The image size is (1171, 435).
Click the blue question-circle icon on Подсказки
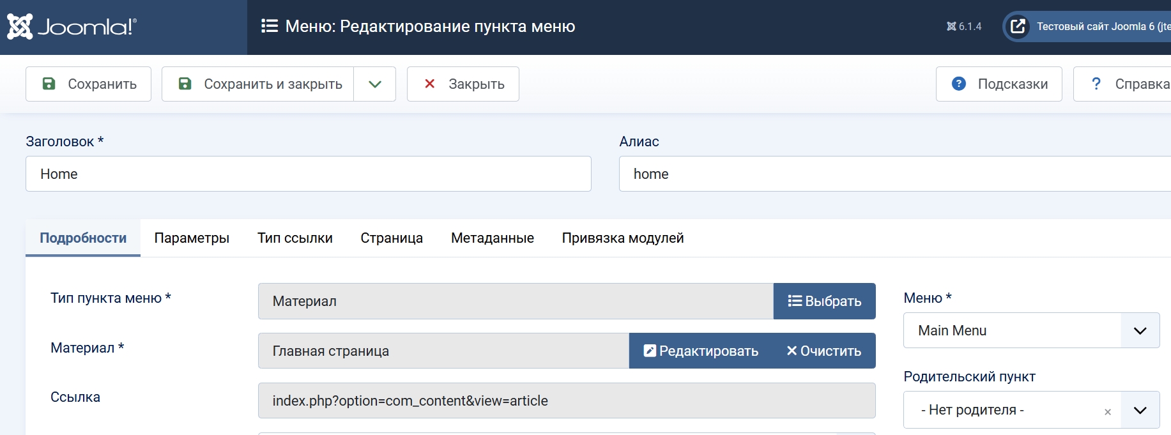click(959, 84)
